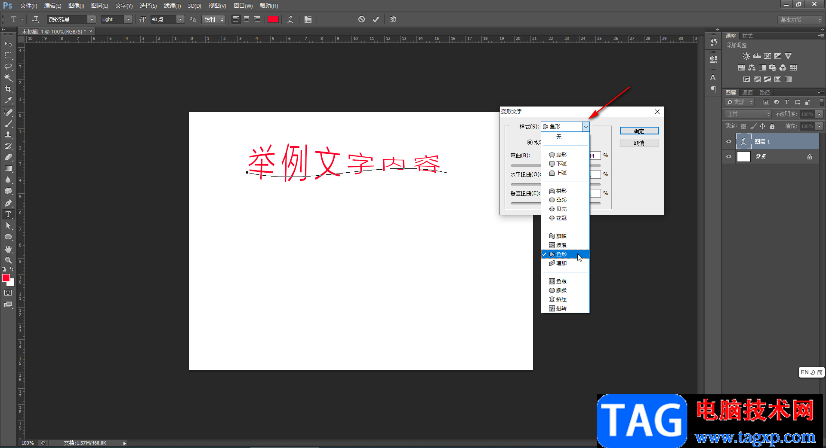The width and height of the screenshot is (826, 448).
Task: Pick the Magic Wand tool
Action: (x=8, y=78)
